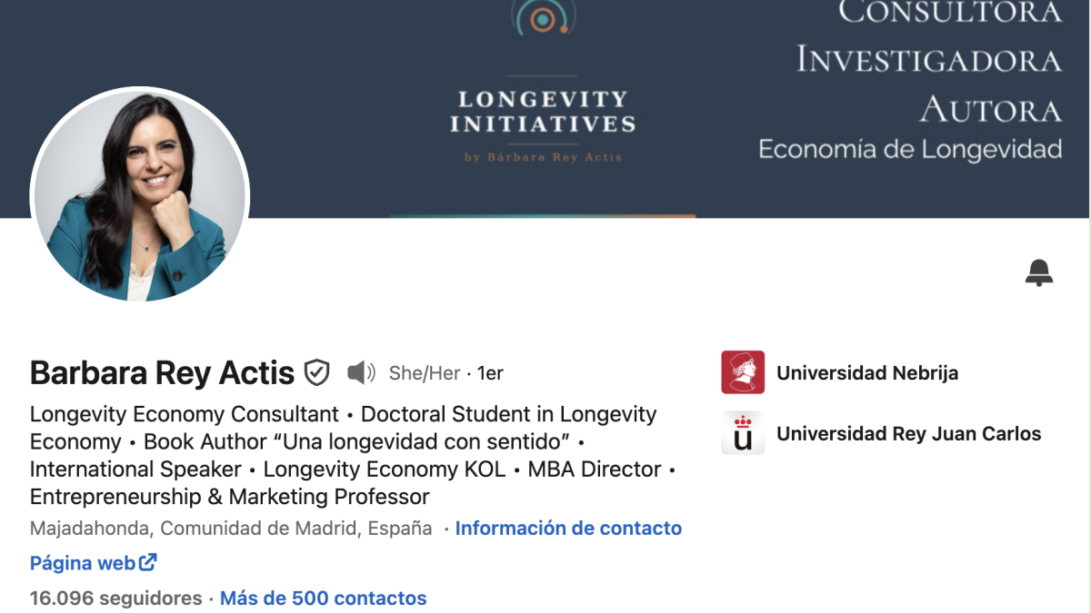Click the verification shield badge
Image resolution: width=1091 pixels, height=613 pixels.
pos(316,372)
